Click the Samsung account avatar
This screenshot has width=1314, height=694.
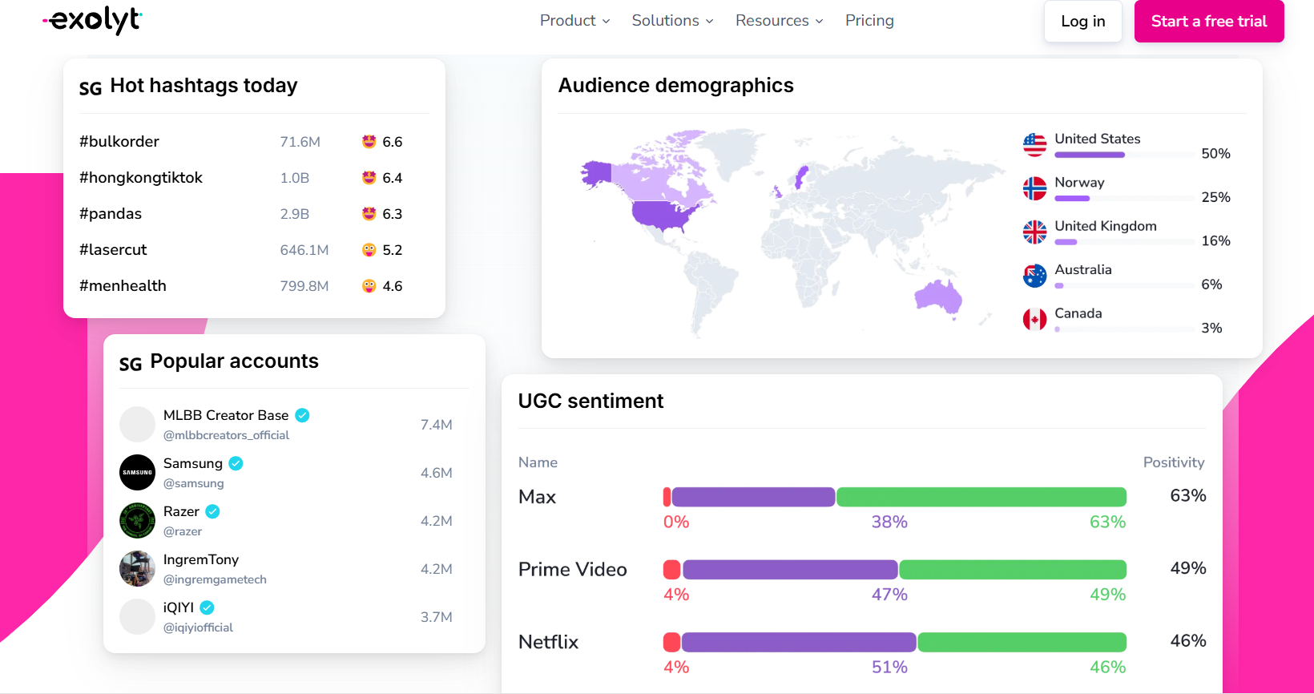coord(137,473)
